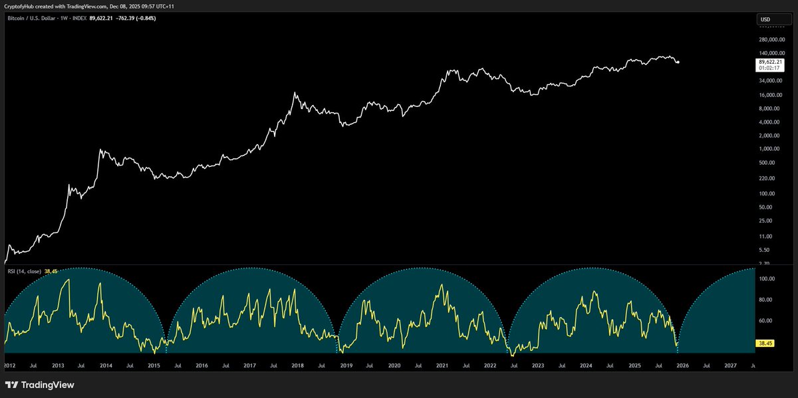Click the RSI 80.00 axis label

click(x=765, y=300)
